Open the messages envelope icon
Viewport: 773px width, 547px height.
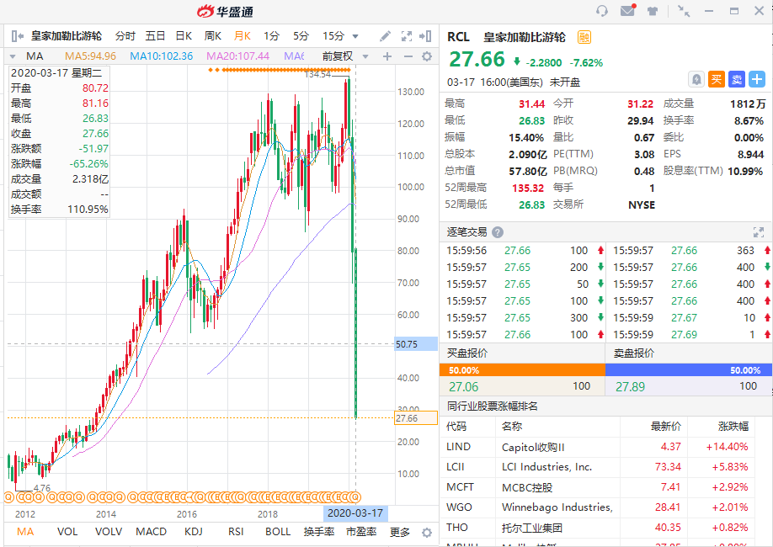click(x=627, y=10)
